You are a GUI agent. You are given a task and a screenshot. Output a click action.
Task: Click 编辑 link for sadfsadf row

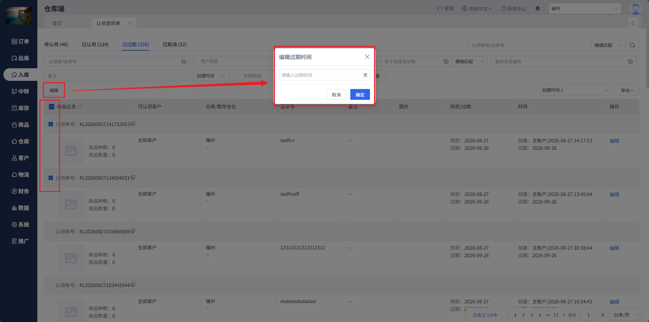tap(614, 194)
